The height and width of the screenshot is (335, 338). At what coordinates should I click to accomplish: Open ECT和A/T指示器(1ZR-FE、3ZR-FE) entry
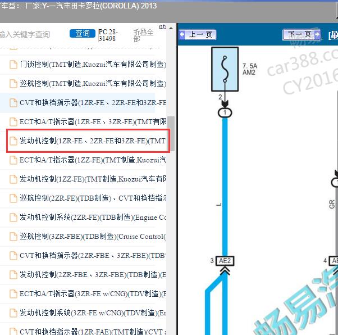(x=93, y=121)
